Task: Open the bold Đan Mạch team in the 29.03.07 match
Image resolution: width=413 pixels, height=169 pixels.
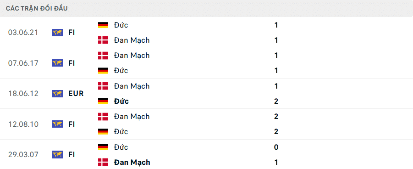Action: [x=132, y=162]
